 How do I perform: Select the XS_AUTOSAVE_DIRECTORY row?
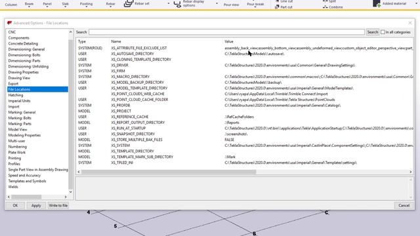click(245, 54)
